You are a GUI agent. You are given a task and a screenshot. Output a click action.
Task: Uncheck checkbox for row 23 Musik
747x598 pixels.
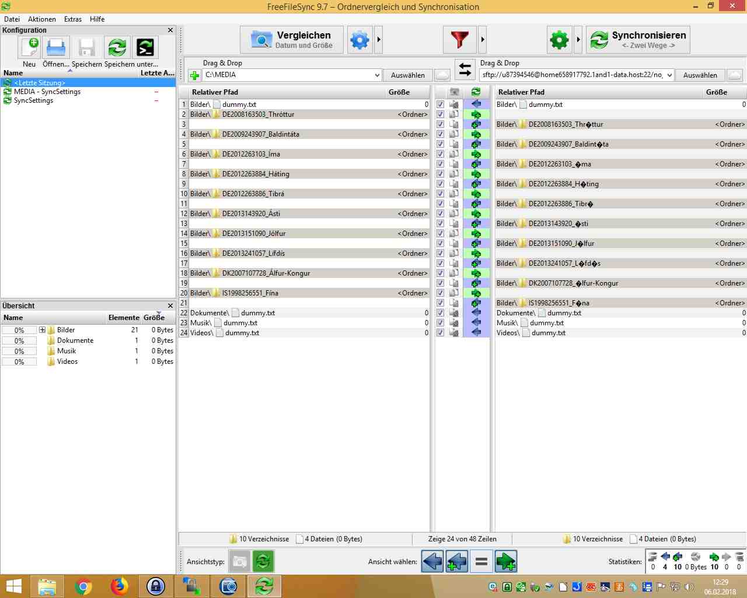(441, 323)
